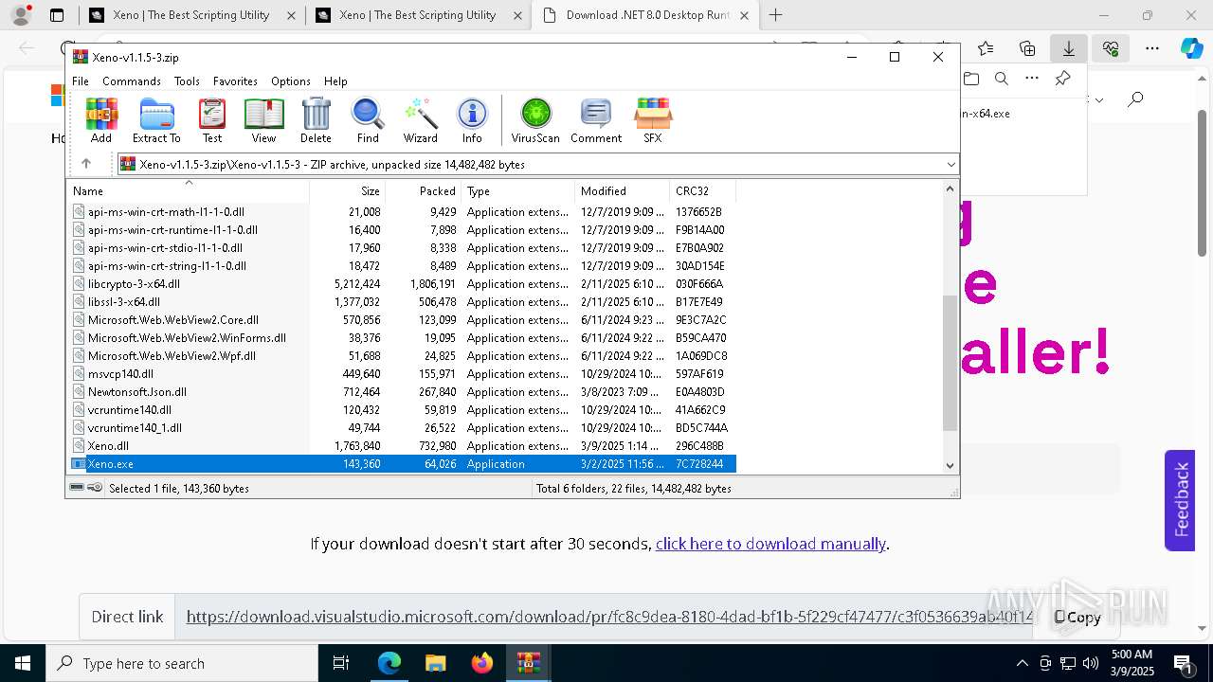
Task: Open the View file tool
Action: [x=263, y=120]
